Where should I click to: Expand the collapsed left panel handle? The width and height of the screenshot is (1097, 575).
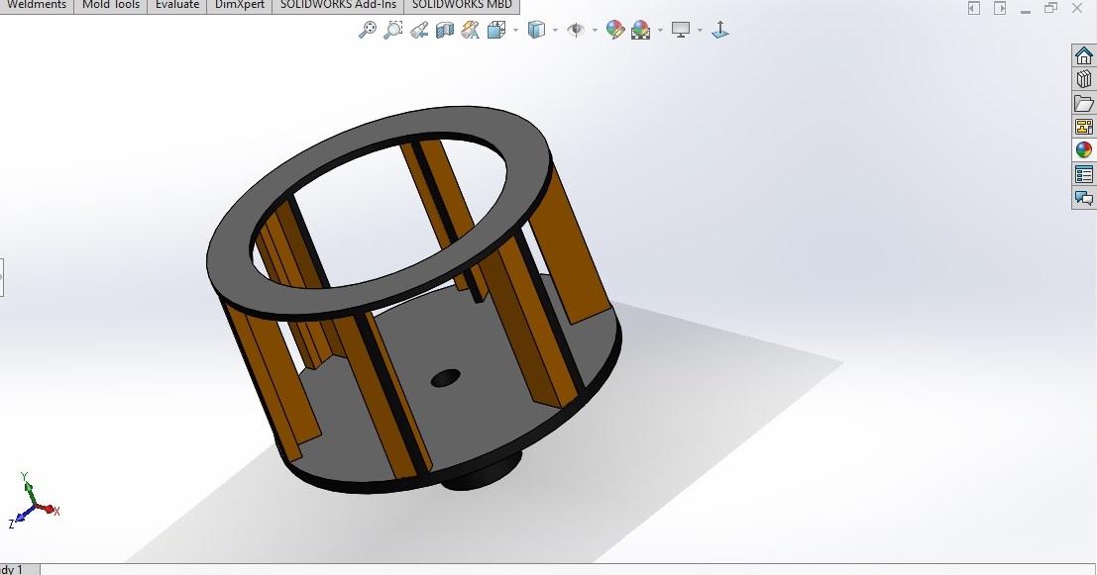pos(1,277)
